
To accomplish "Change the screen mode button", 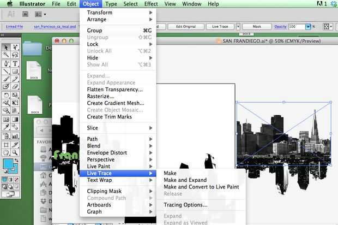I will click(10, 194).
